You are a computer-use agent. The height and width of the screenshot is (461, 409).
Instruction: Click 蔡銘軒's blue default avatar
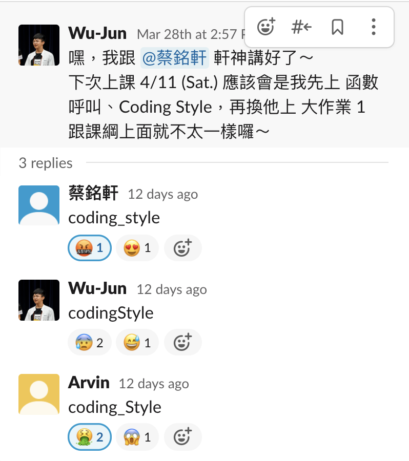[x=39, y=205]
